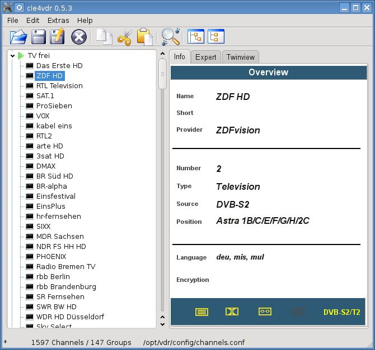This screenshot has height=350, width=375.
Task: Select the arte HD channel
Action: pos(49,146)
